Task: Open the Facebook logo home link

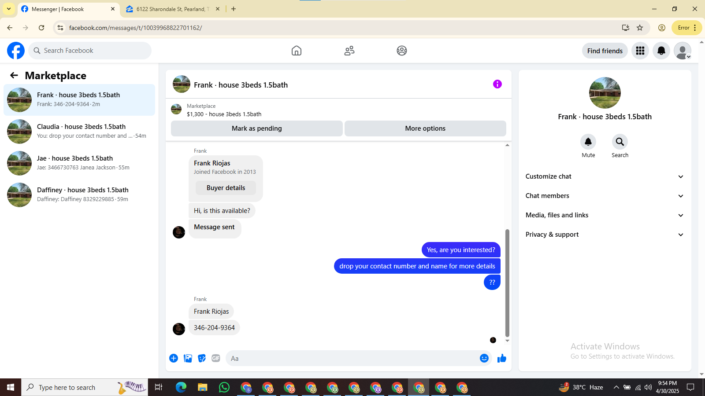Action: [16, 51]
